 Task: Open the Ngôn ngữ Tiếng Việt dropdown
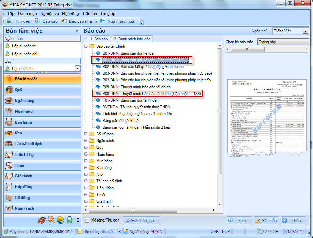[x=305, y=31]
